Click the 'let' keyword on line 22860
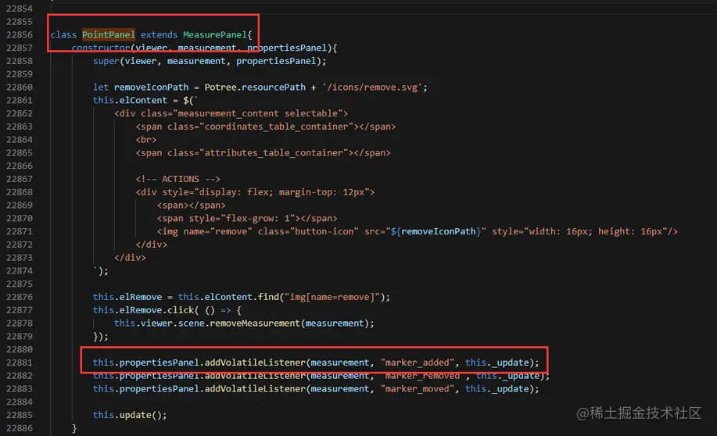 (101, 88)
